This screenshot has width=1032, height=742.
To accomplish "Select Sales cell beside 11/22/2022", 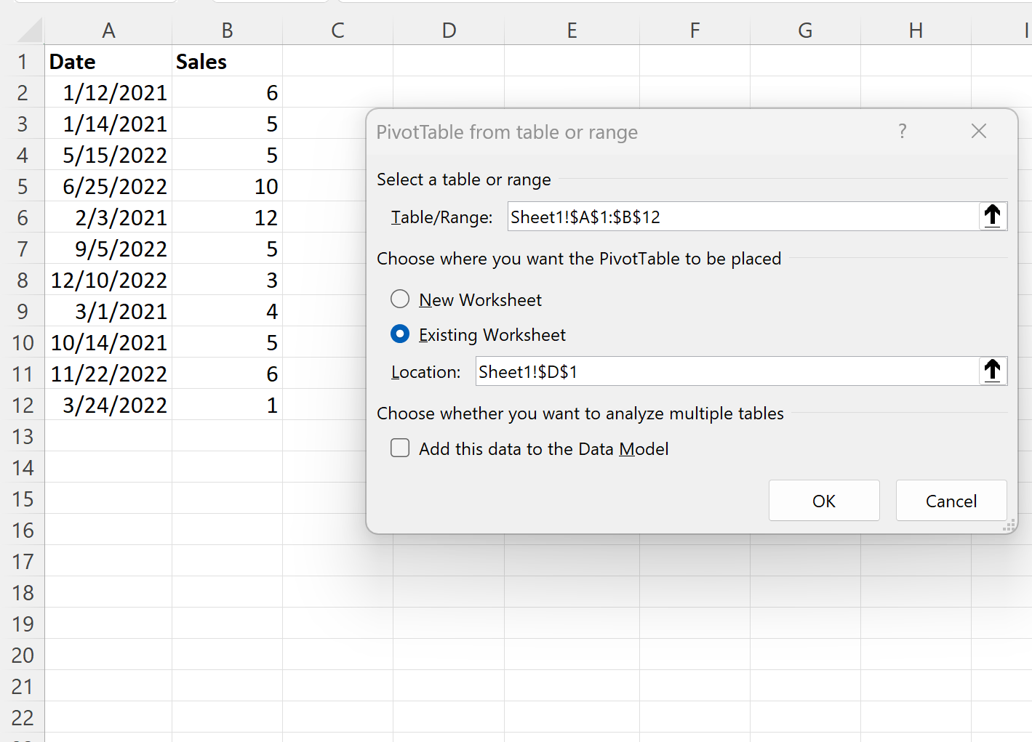I will point(227,374).
